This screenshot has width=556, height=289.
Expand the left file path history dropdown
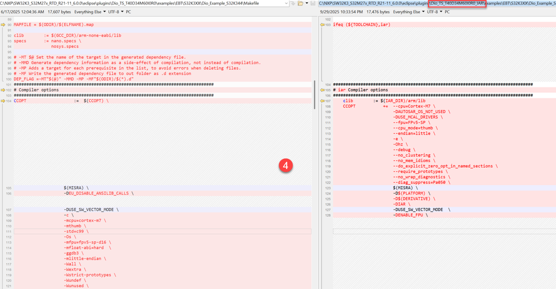[286, 3]
